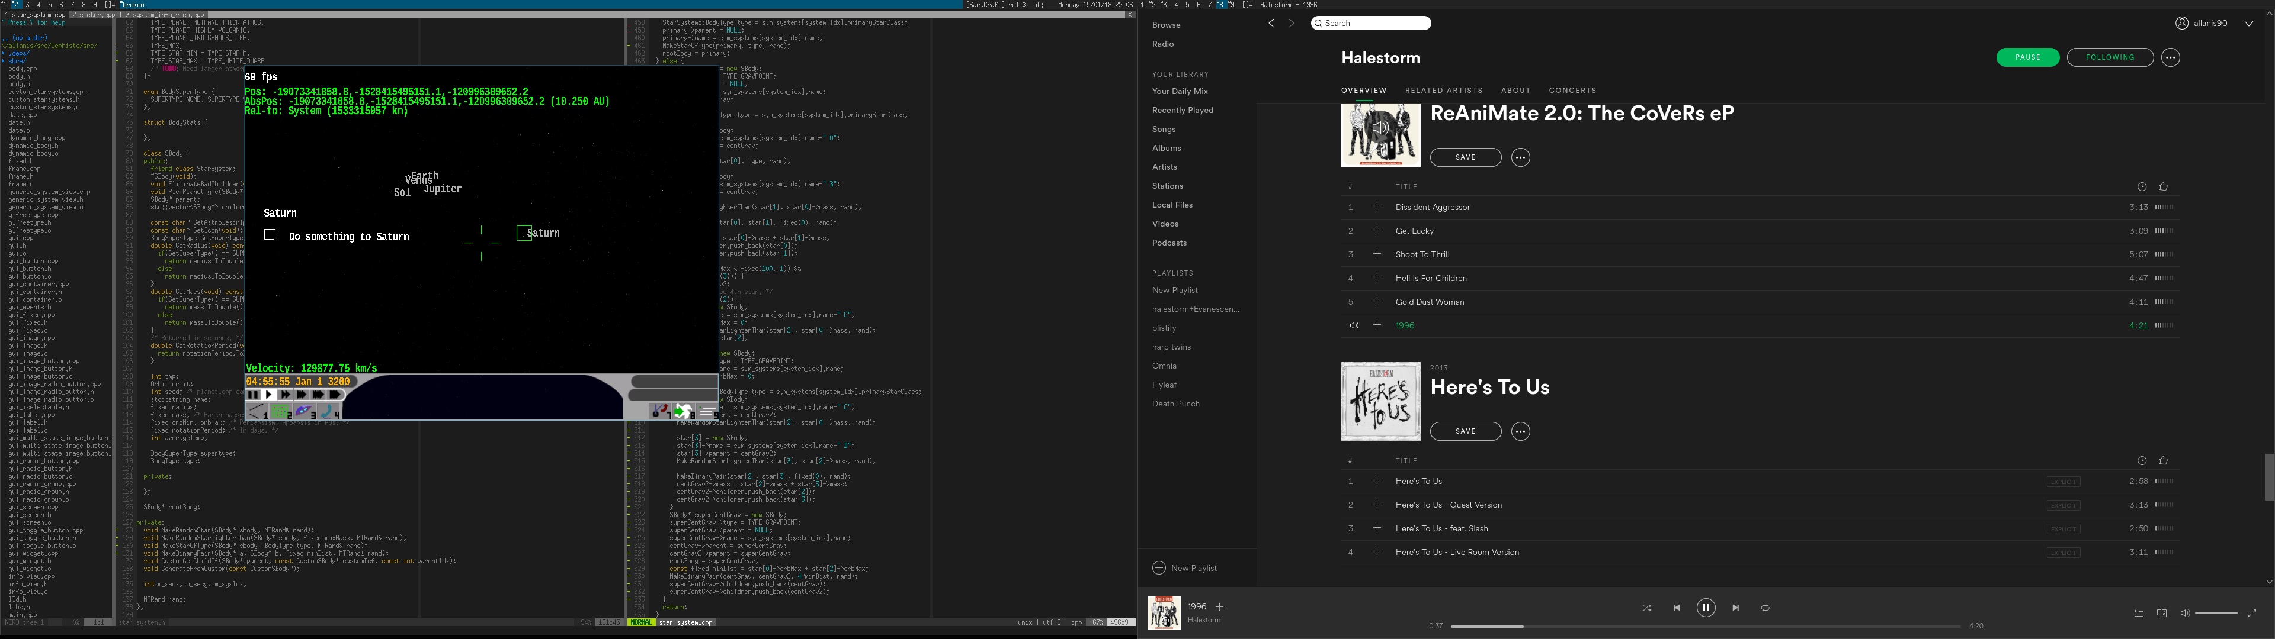
Task: Select the sector map grid icon
Action: tap(281, 411)
